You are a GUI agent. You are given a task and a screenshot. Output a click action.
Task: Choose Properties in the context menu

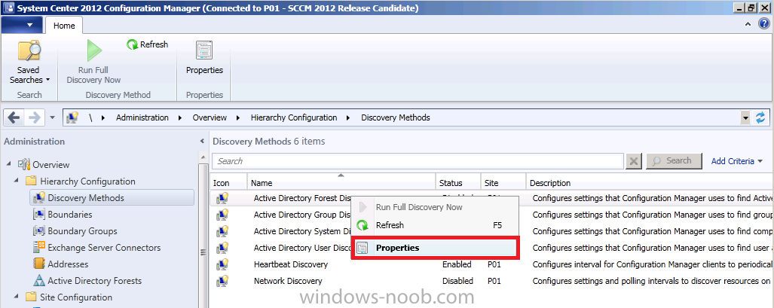pyautogui.click(x=397, y=248)
